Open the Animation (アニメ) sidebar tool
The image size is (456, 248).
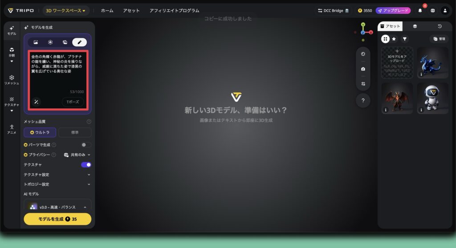(12, 129)
